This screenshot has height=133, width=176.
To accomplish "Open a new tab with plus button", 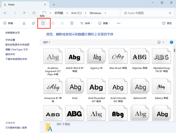I will point(54,5).
